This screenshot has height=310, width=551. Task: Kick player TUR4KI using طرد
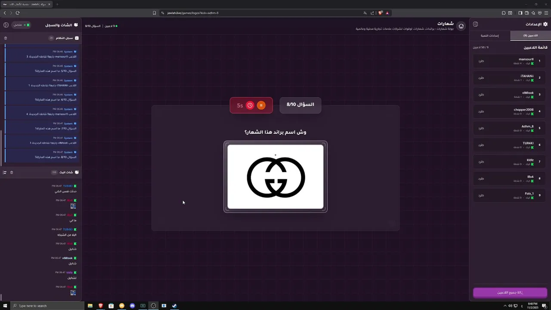[481, 145]
